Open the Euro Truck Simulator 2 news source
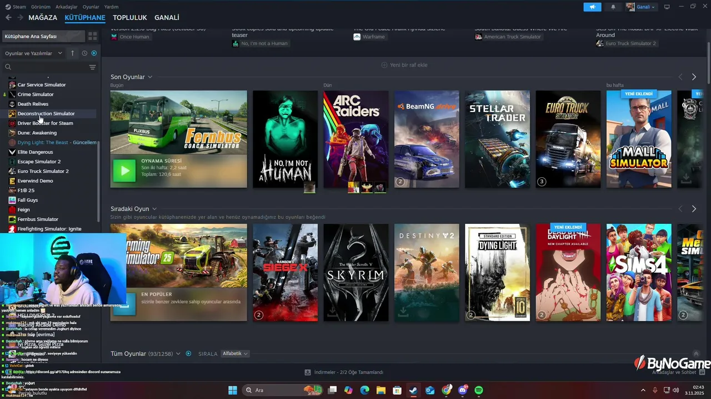The height and width of the screenshot is (399, 711). 626,43
